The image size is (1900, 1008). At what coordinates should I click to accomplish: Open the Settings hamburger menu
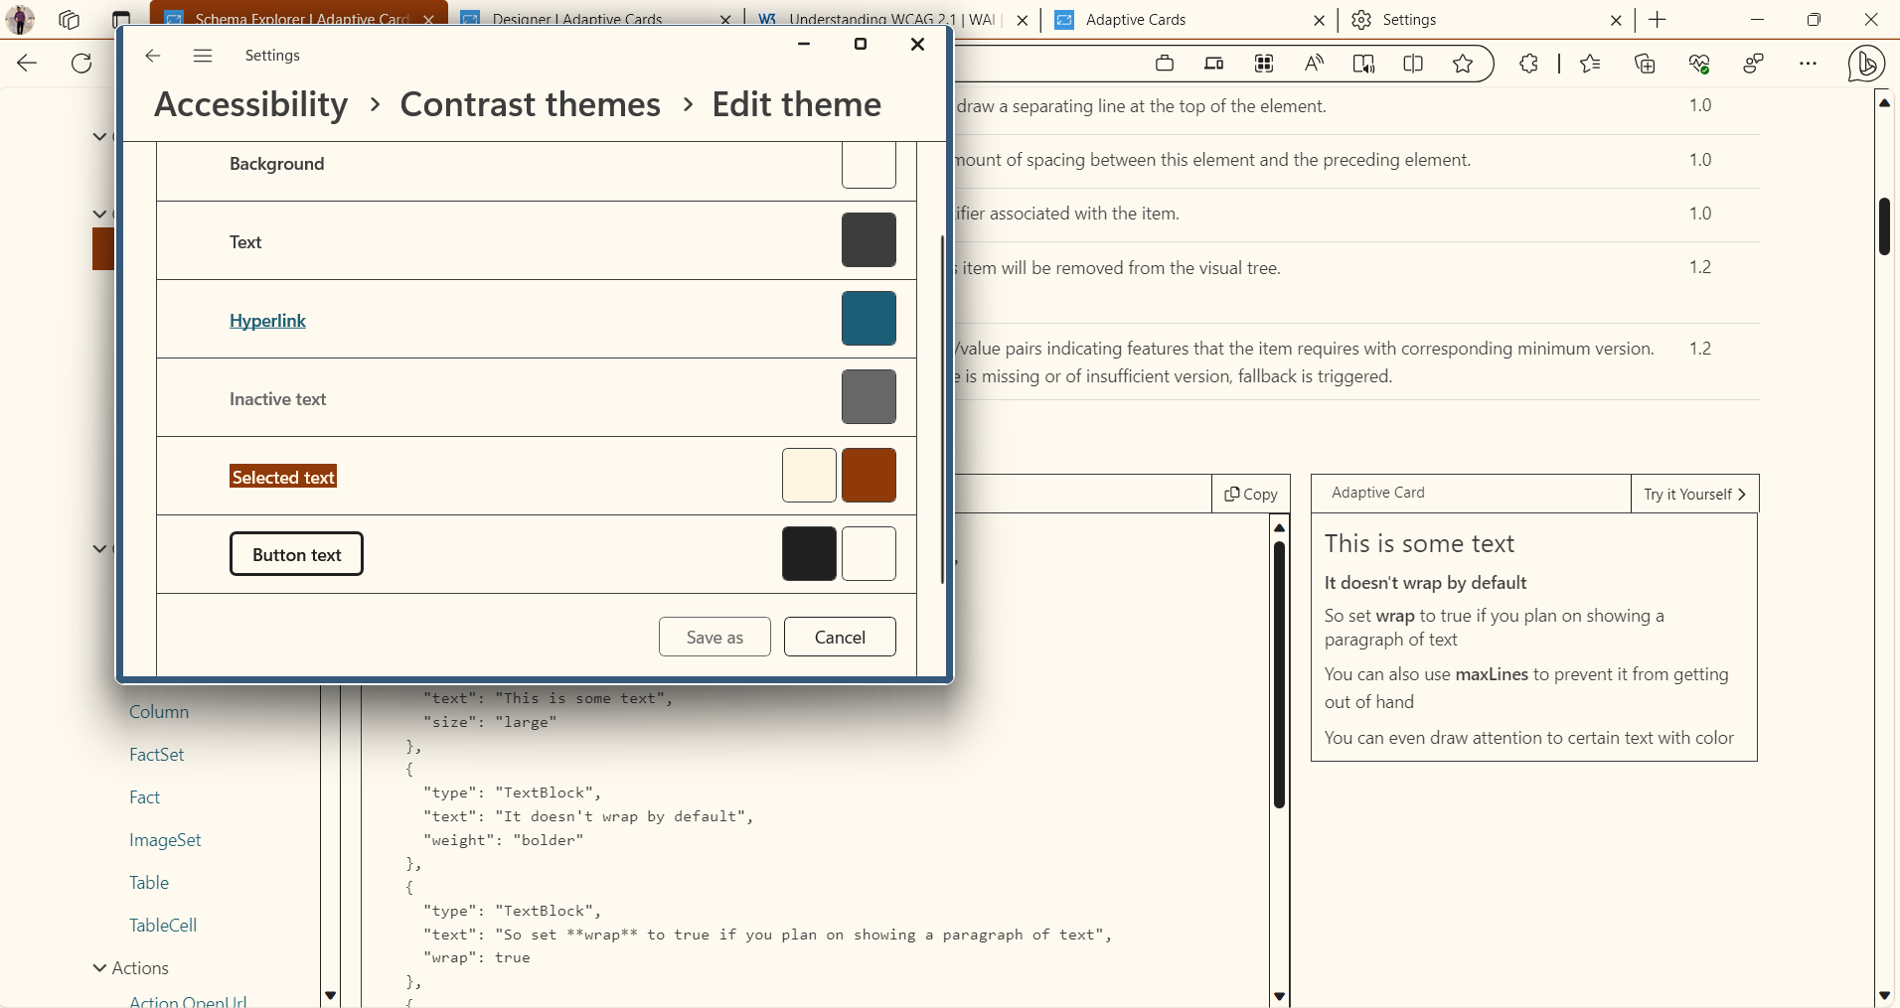[203, 56]
